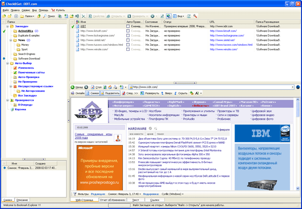
Task: Click the delete X icon in main toolbar
Action: coord(84,16)
